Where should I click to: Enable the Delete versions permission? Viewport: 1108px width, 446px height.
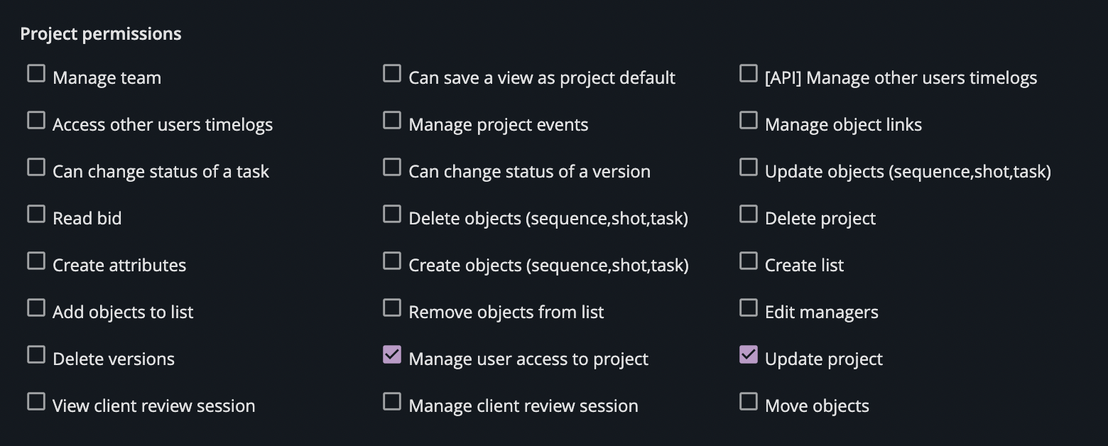[36, 355]
